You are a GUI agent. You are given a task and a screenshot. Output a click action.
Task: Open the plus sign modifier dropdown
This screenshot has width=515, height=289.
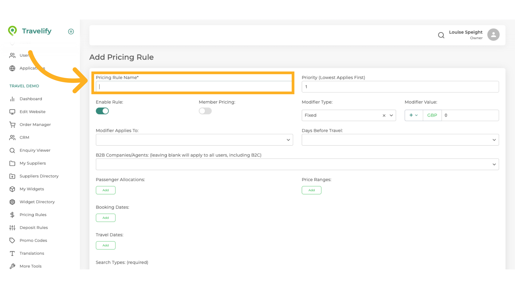pos(413,115)
